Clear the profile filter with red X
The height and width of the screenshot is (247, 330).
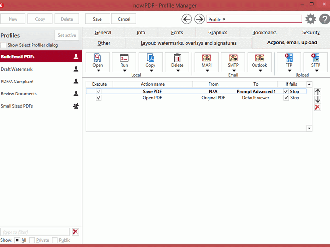pos(76,232)
